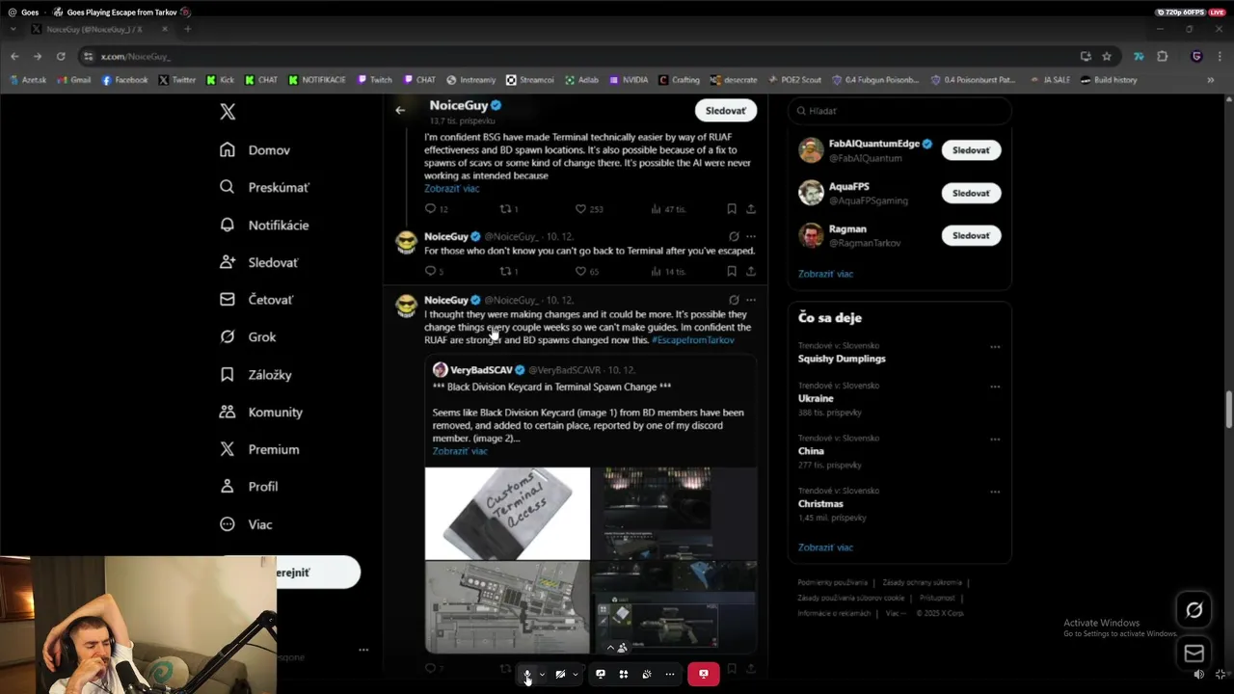Open Četovať in the sidebar
The width and height of the screenshot is (1234, 694).
pos(256,300)
